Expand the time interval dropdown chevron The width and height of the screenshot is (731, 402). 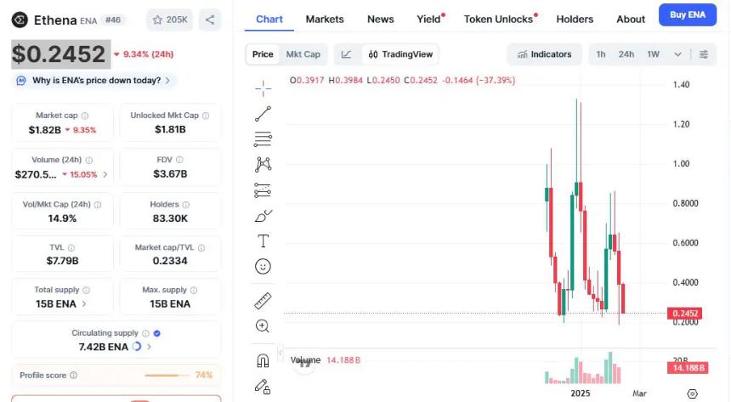click(x=677, y=54)
